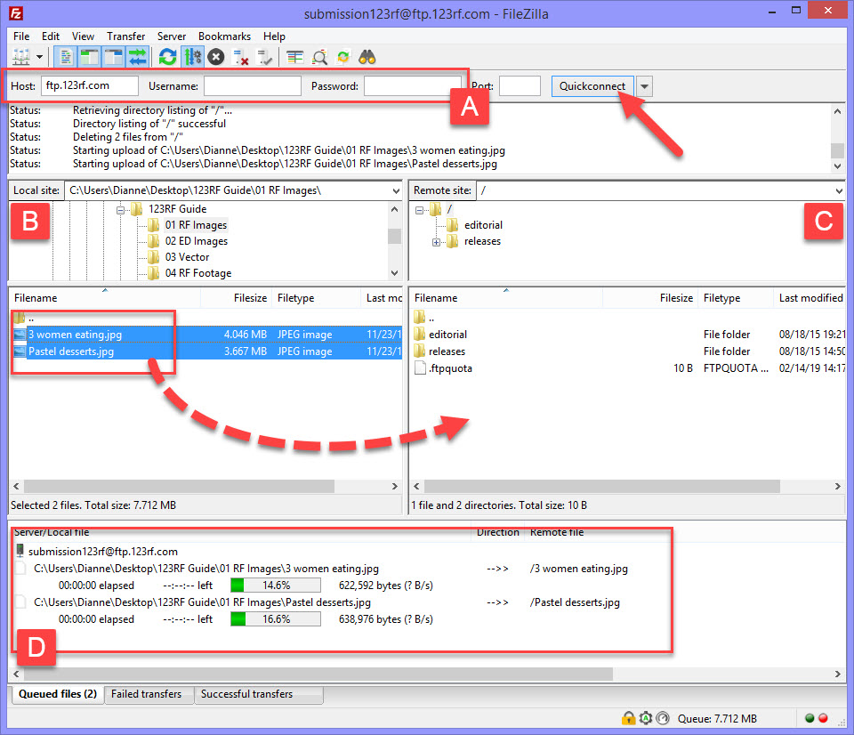Image resolution: width=854 pixels, height=735 pixels.
Task: Toggle the remote directory tree display
Action: pos(113,57)
